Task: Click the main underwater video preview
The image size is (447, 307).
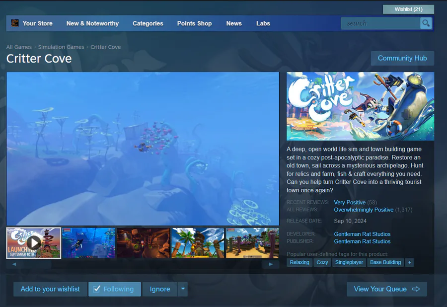Action: tap(143, 149)
